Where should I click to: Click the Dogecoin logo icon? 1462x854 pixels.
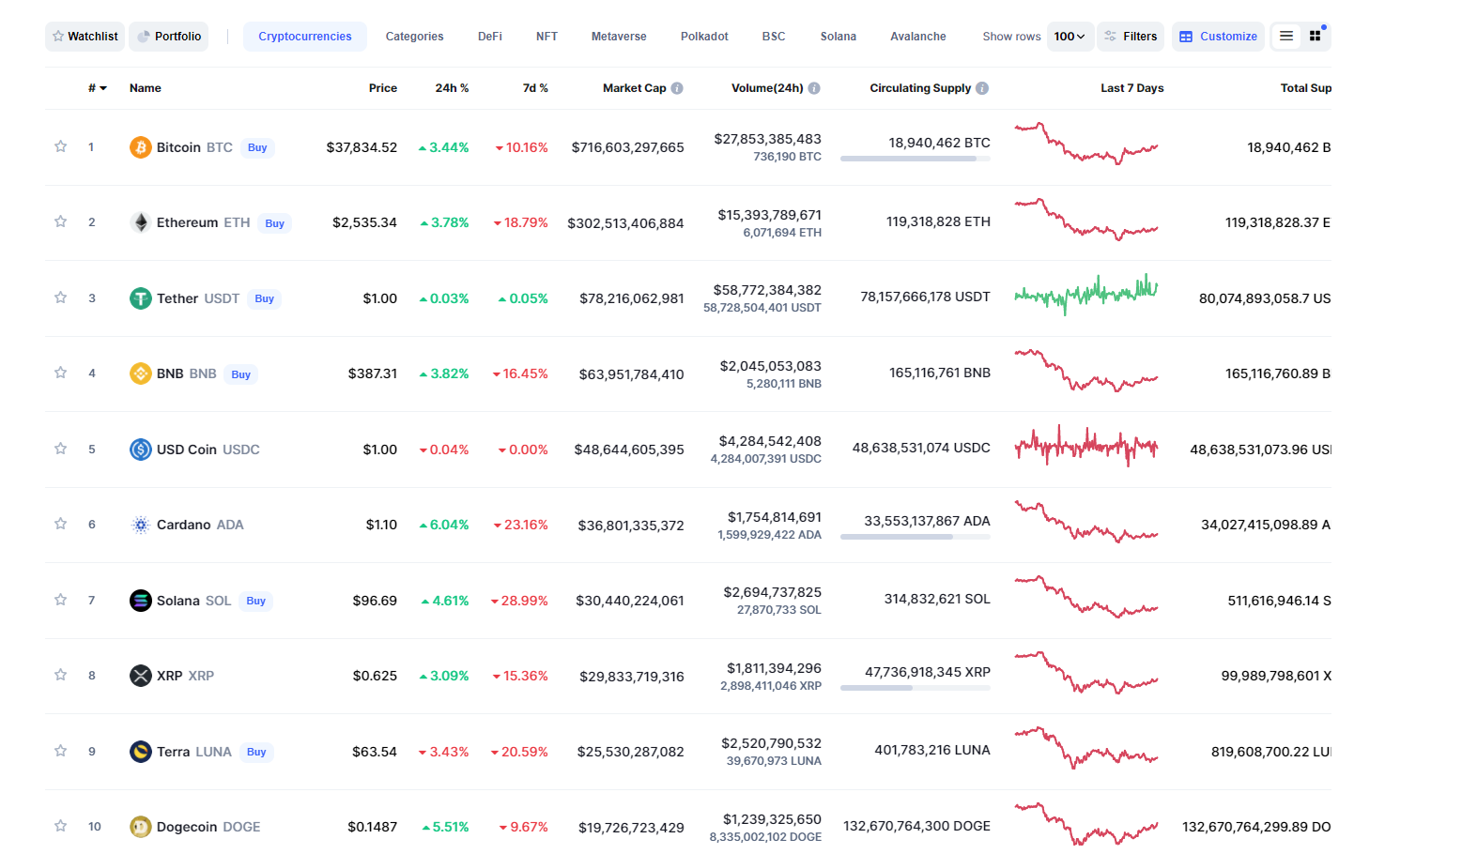140,827
